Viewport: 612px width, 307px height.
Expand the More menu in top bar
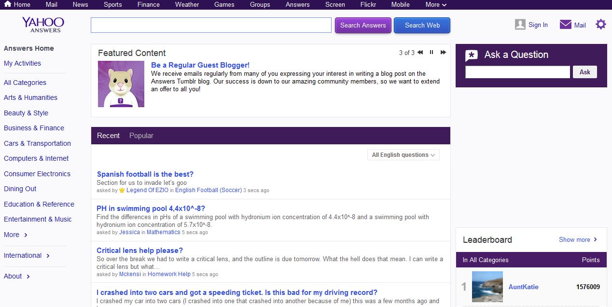tap(436, 4)
